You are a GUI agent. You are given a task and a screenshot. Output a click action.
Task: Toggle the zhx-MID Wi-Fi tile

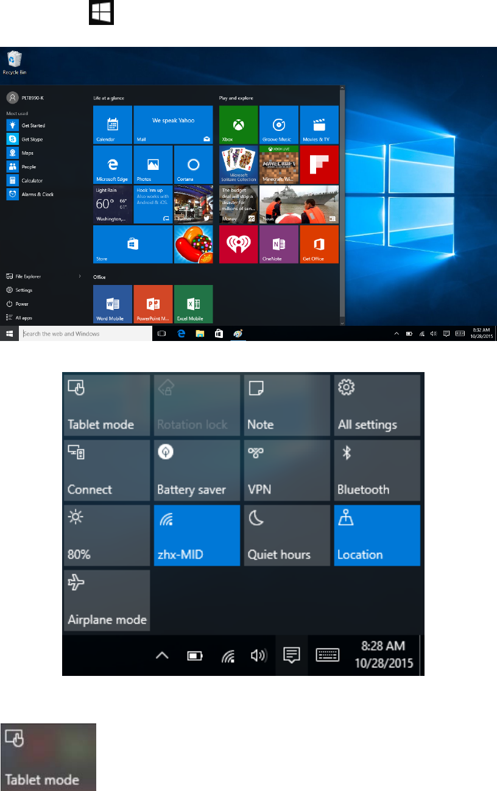(x=197, y=535)
